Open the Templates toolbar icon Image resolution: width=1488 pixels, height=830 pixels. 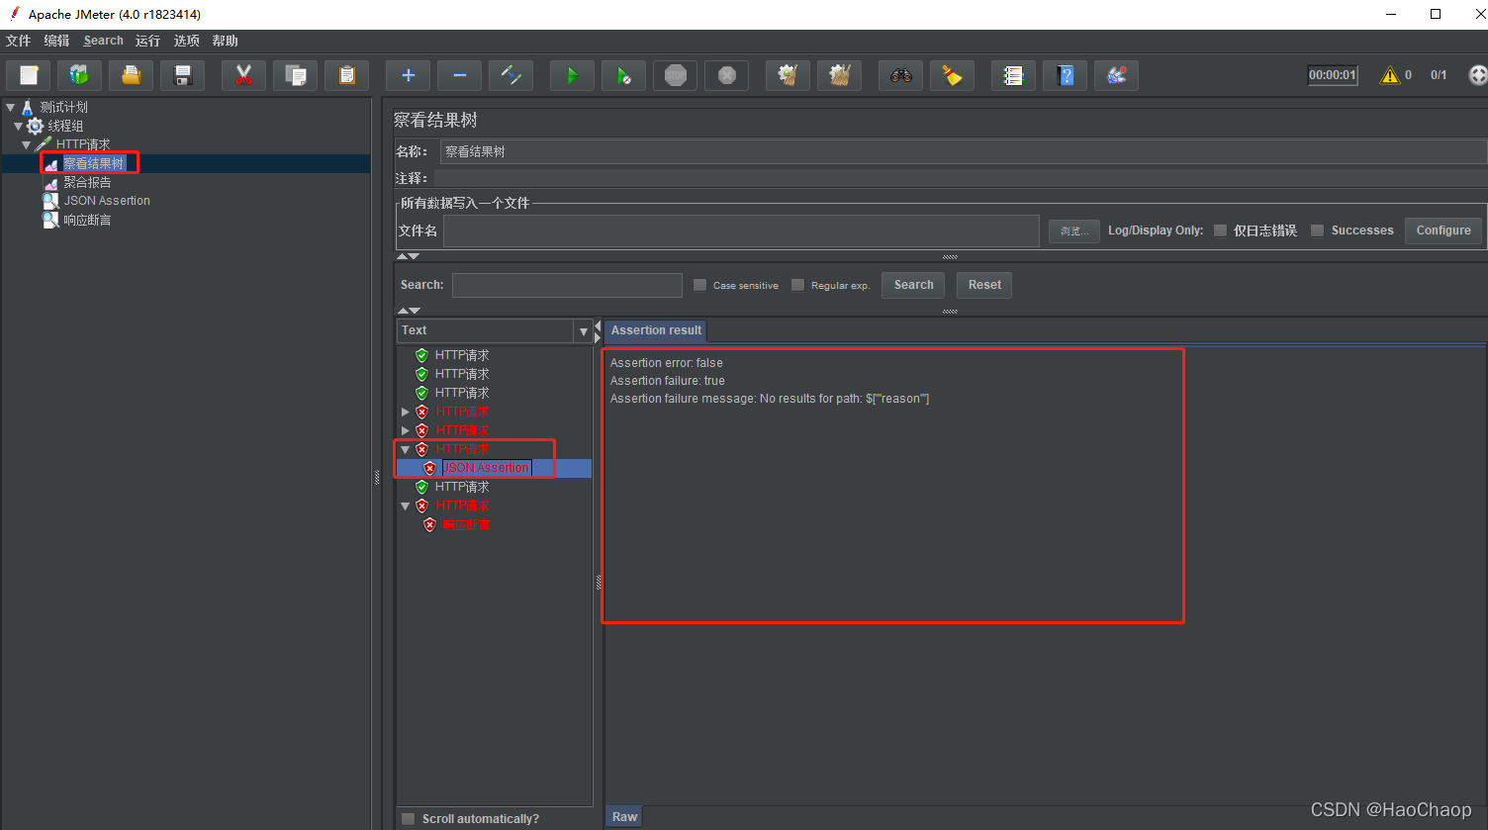79,75
